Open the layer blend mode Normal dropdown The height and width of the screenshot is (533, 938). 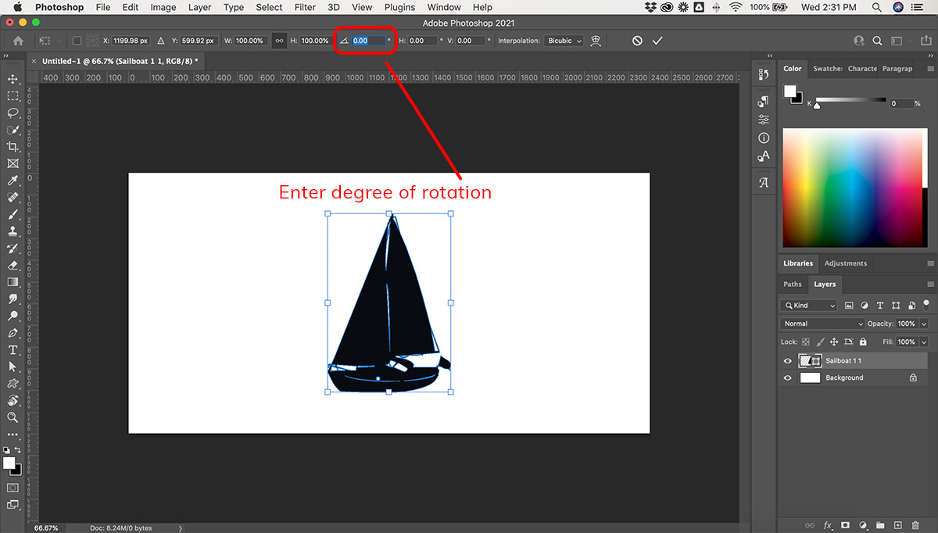click(822, 324)
